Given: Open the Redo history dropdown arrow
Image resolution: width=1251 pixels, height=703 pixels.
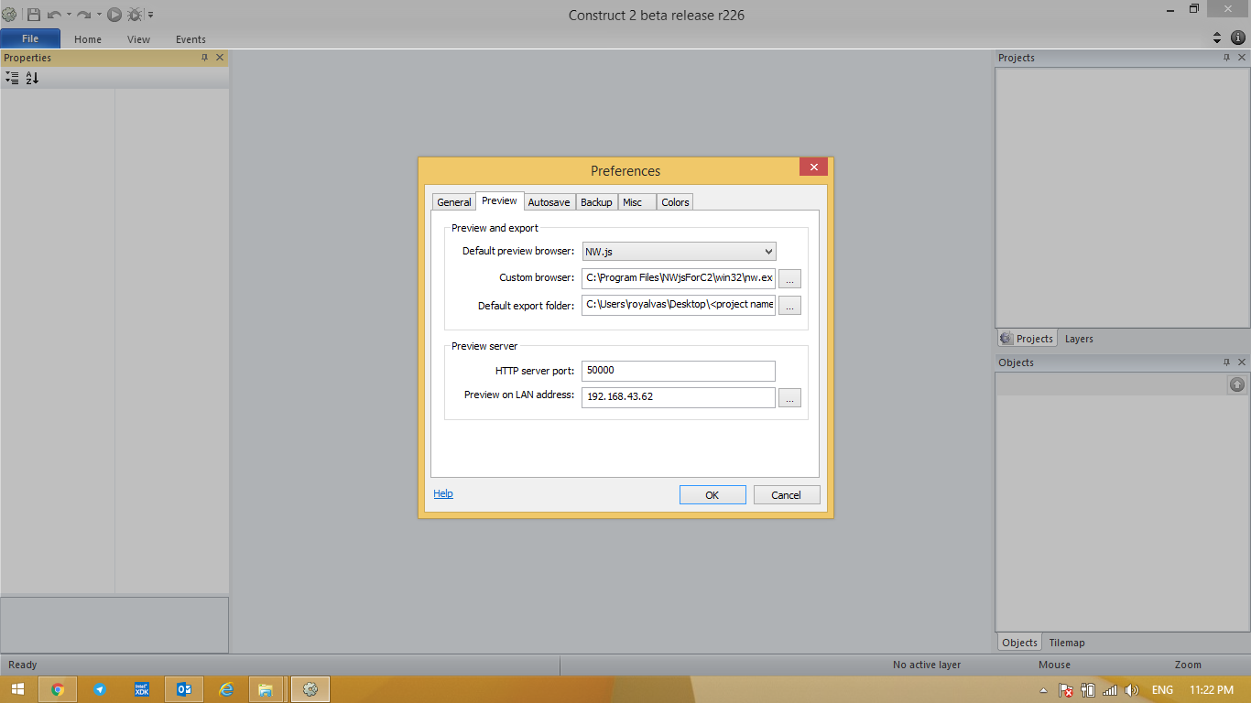Looking at the screenshot, I should [x=99, y=15].
